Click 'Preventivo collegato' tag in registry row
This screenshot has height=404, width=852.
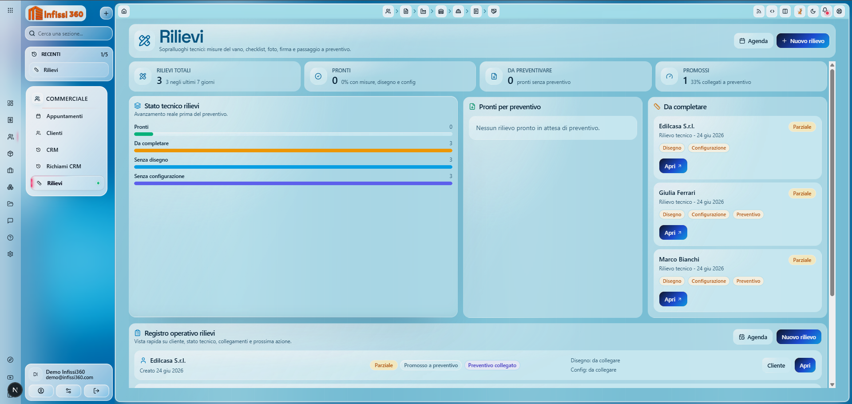coord(492,365)
